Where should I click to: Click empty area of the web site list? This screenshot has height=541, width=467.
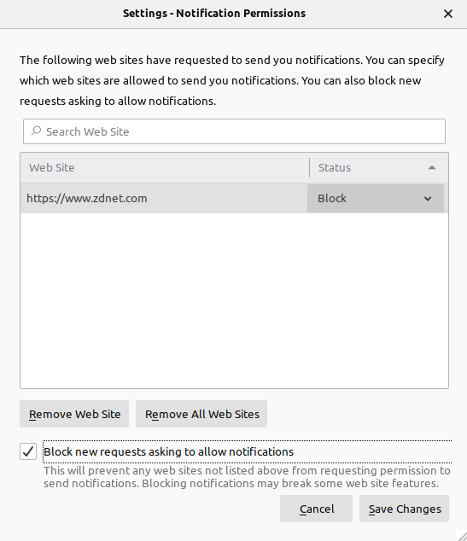pyautogui.click(x=234, y=300)
